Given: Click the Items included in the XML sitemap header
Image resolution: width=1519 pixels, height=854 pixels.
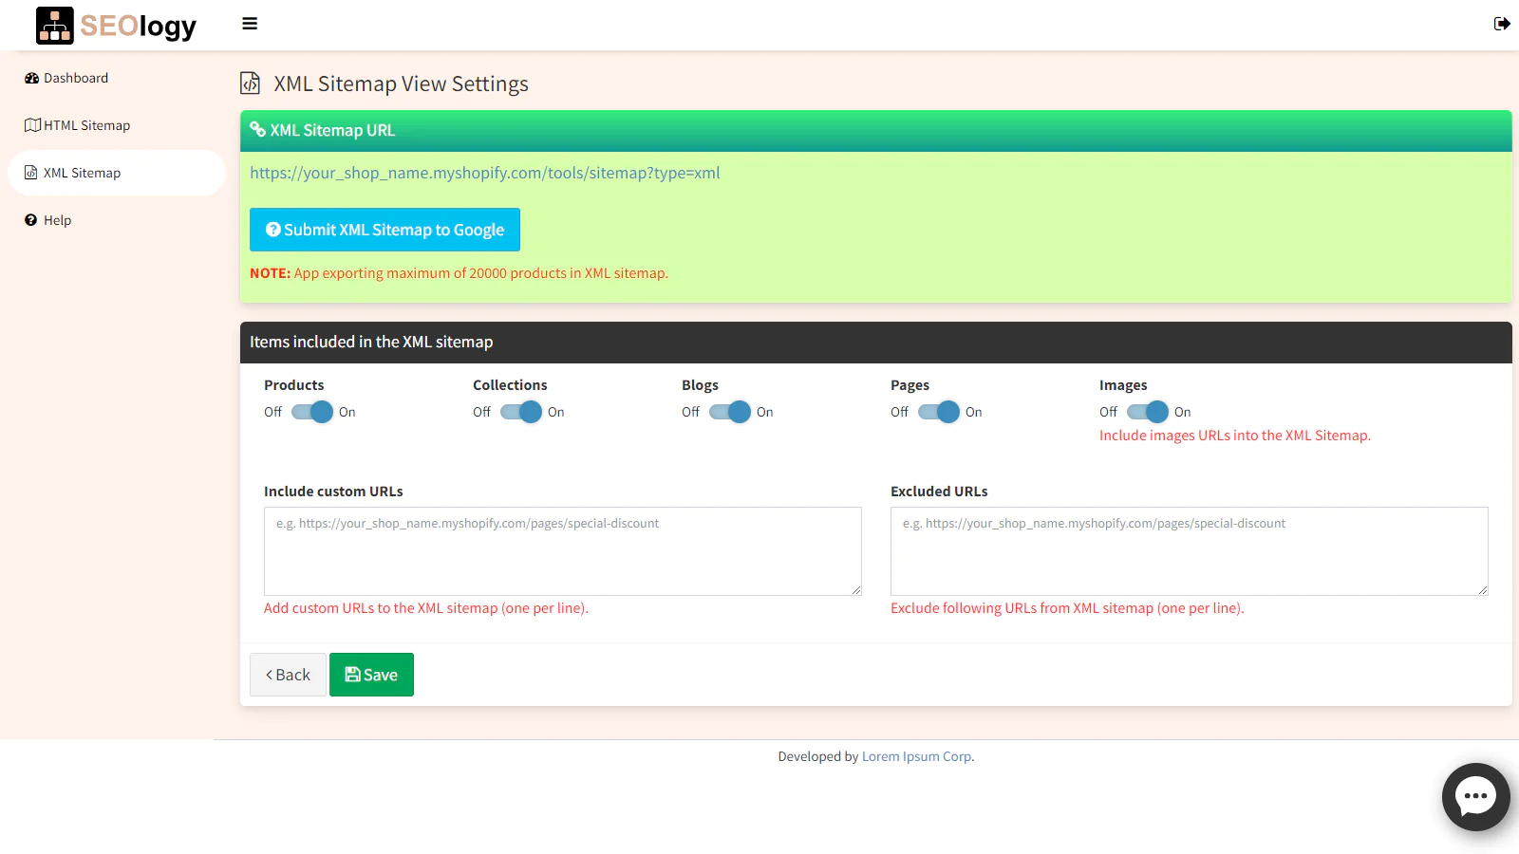Looking at the screenshot, I should (875, 343).
